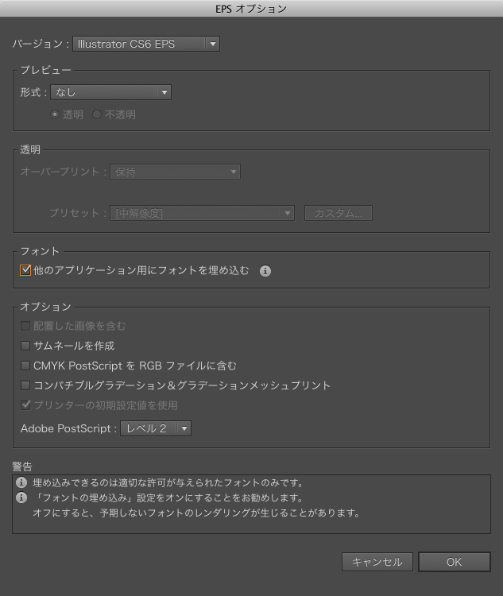Select the 不透明 radio button

coord(97,114)
